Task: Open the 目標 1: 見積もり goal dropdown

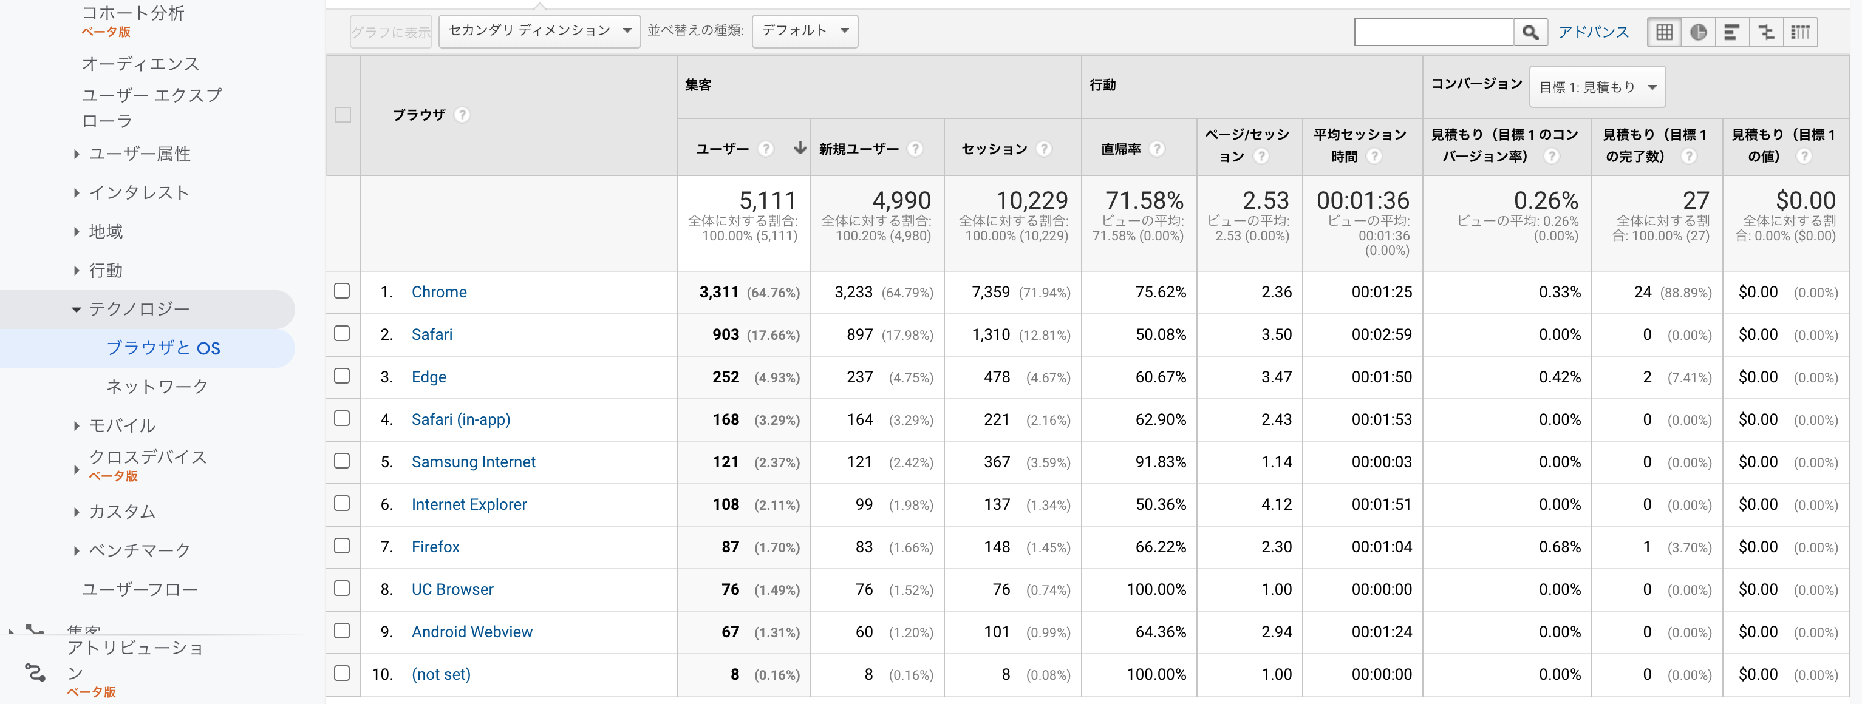Action: [x=1597, y=87]
